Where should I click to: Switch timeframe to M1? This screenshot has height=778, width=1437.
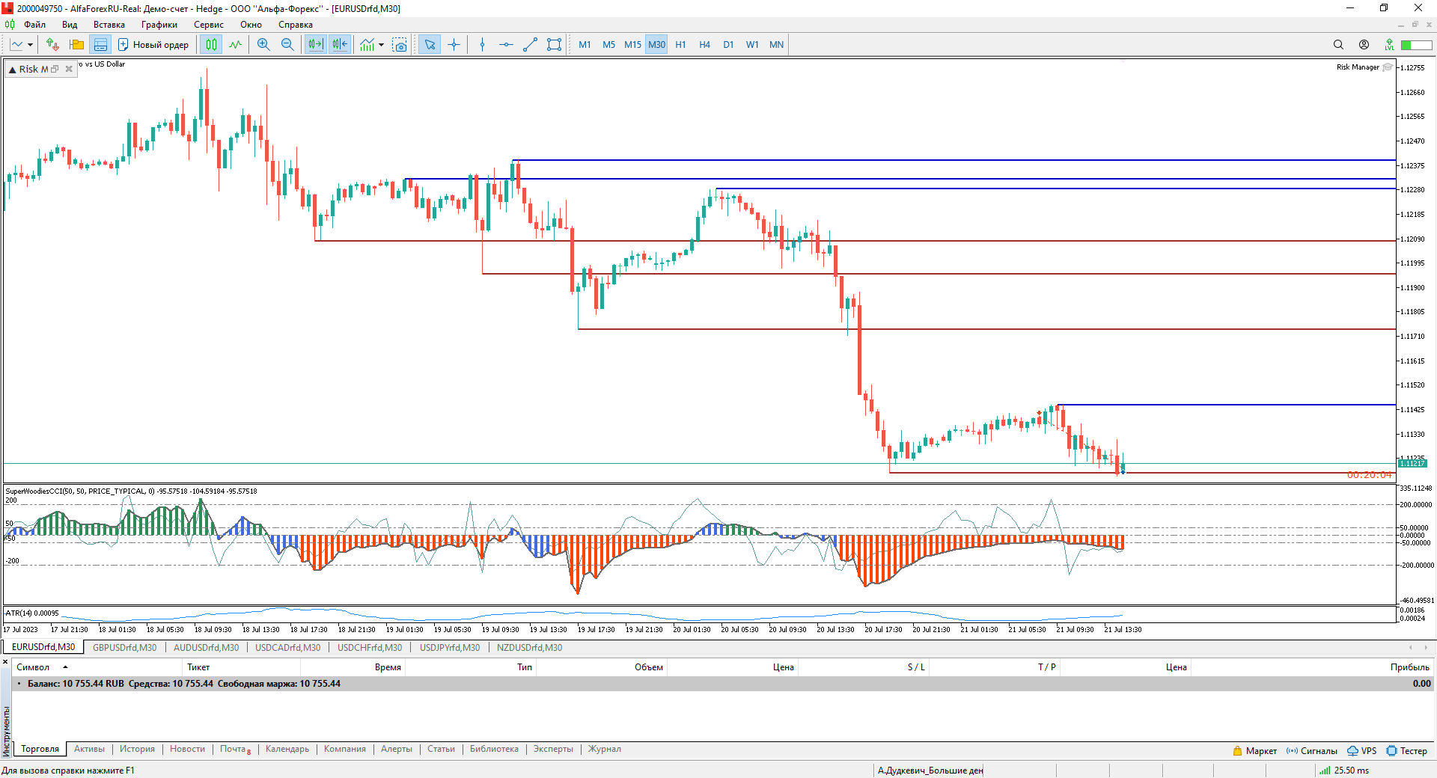(585, 45)
